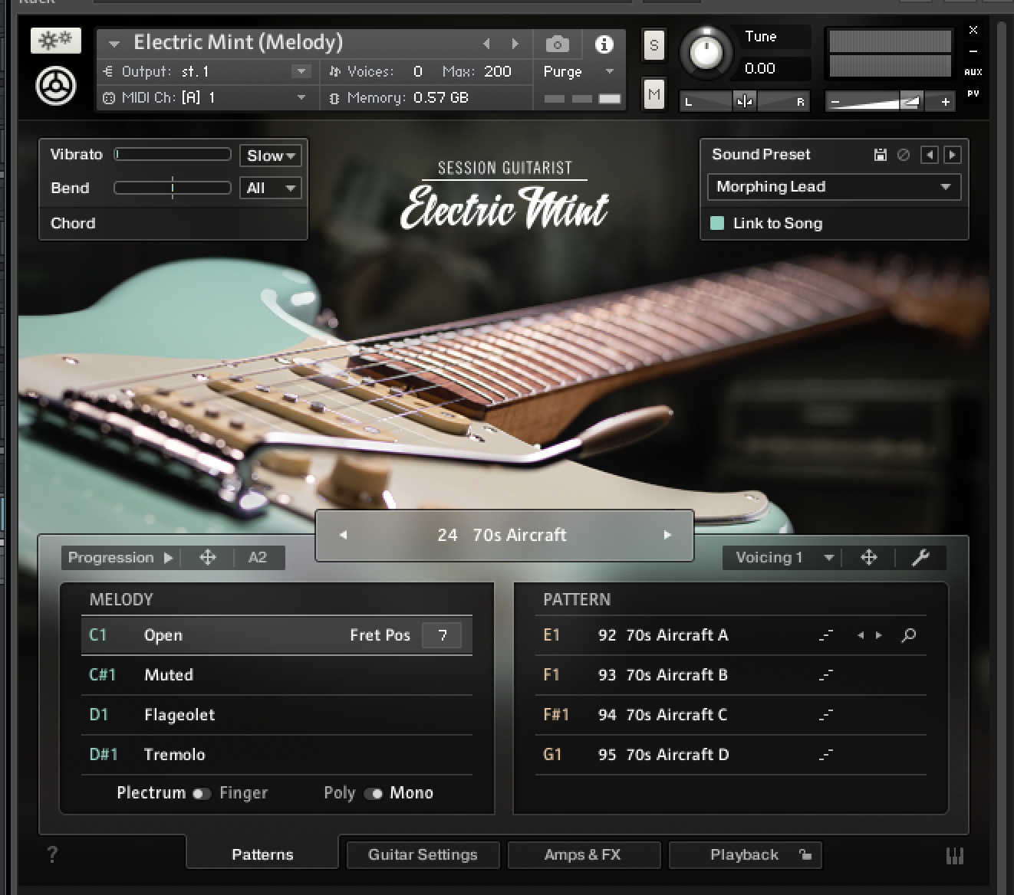Click the Mute M button
The height and width of the screenshot is (895, 1014).
(654, 95)
